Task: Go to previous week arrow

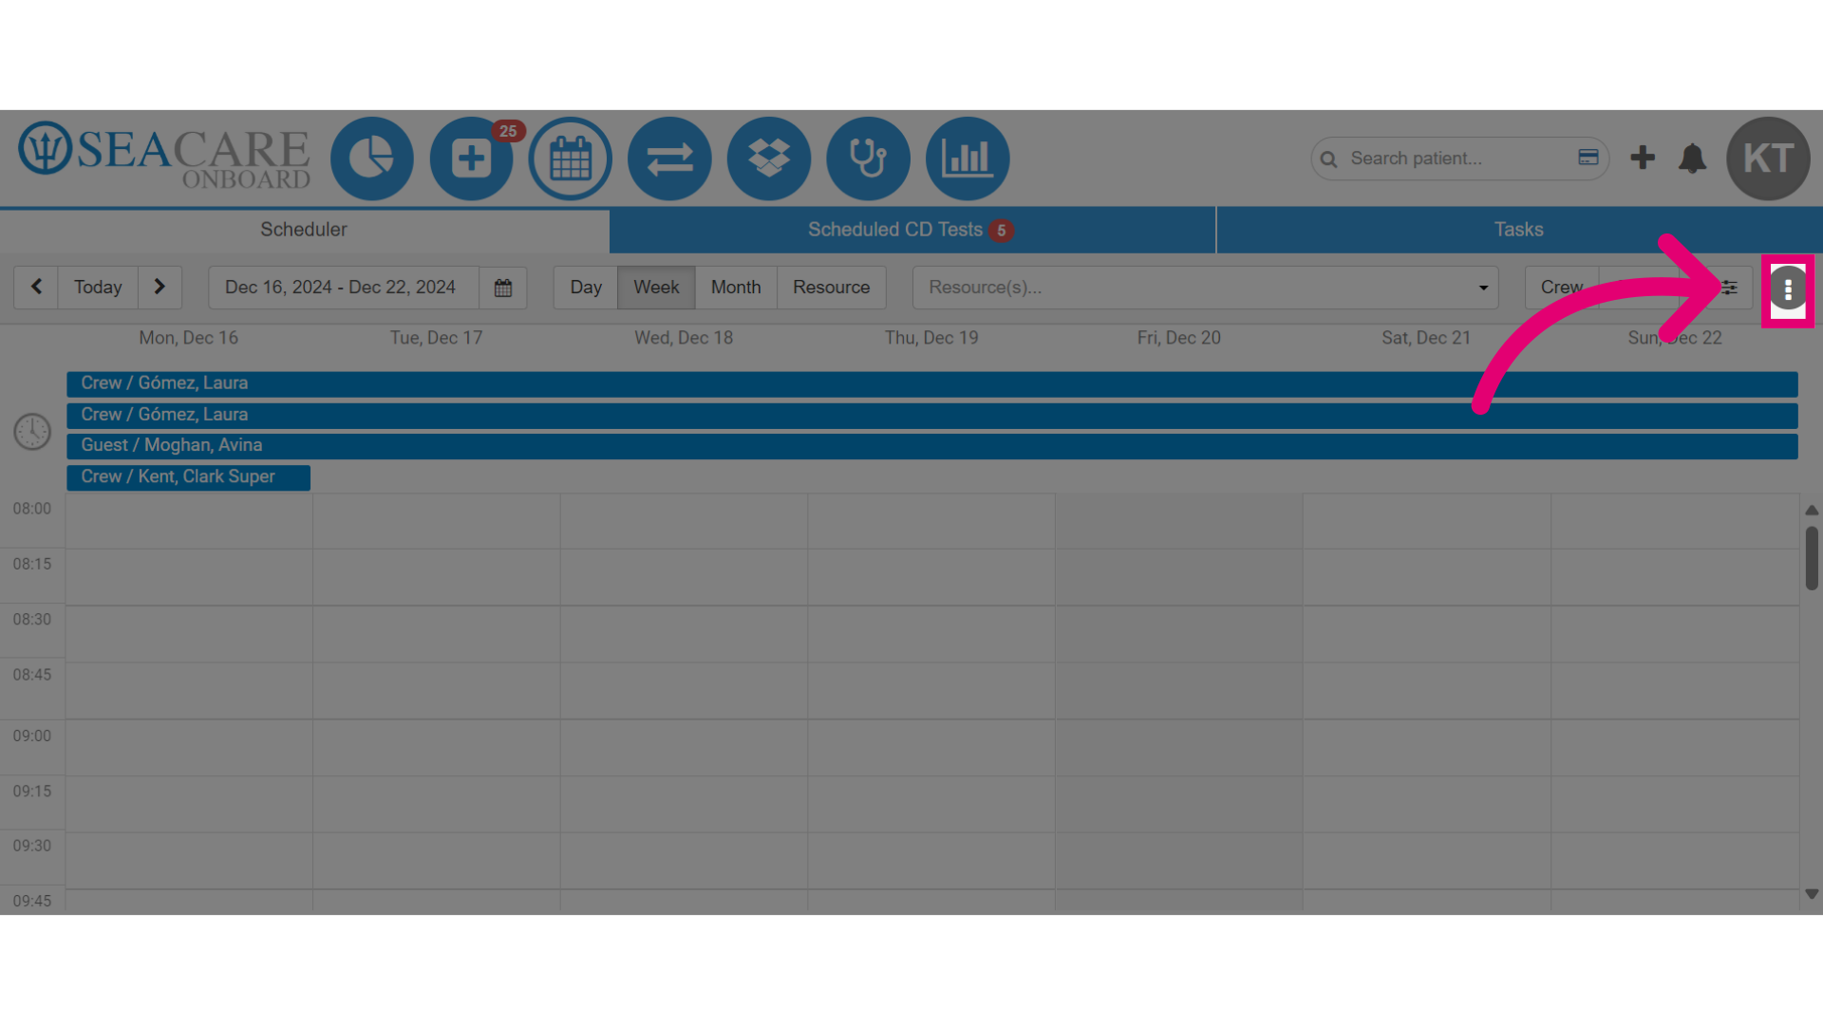Action: 36,287
